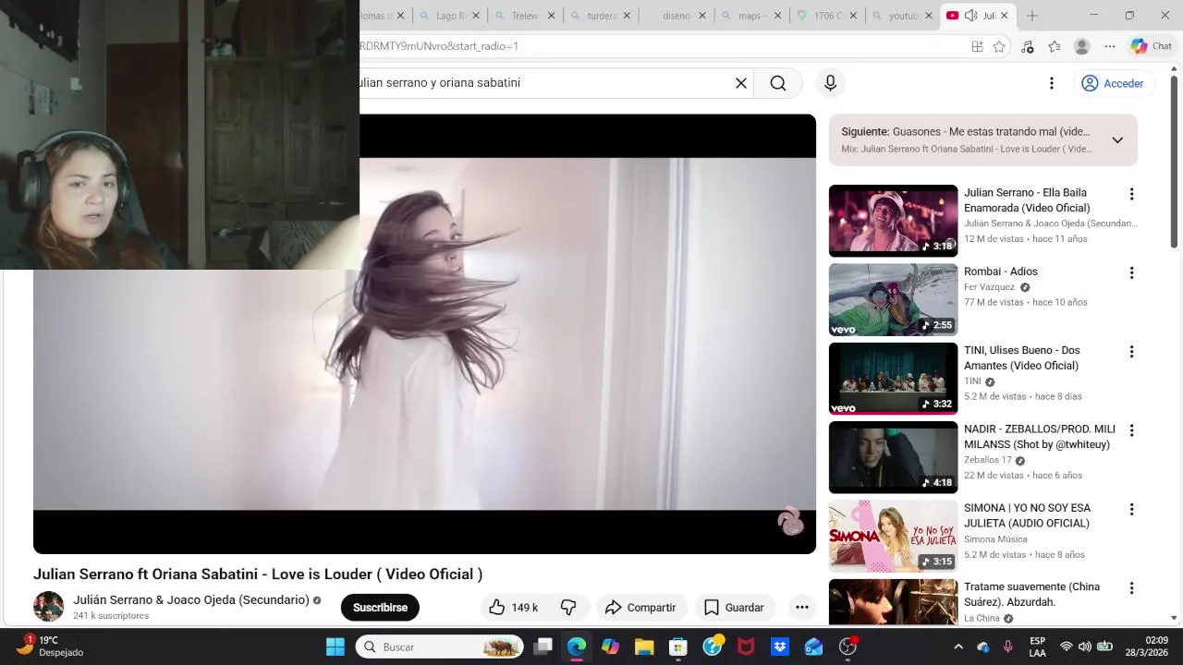Open options for Rombai - Adios video
The width and height of the screenshot is (1183, 665).
(x=1131, y=272)
